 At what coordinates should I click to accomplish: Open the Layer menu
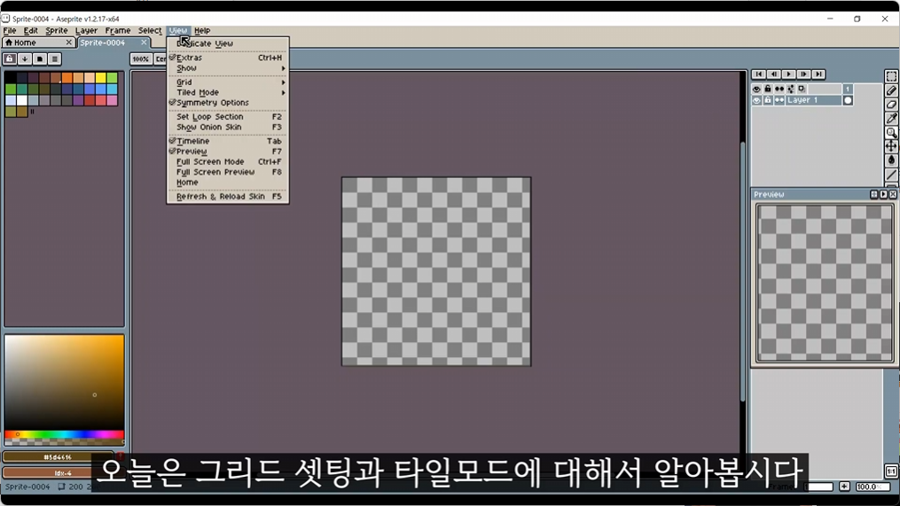click(86, 30)
